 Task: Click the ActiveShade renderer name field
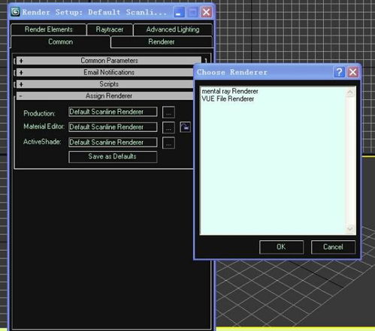113,142
